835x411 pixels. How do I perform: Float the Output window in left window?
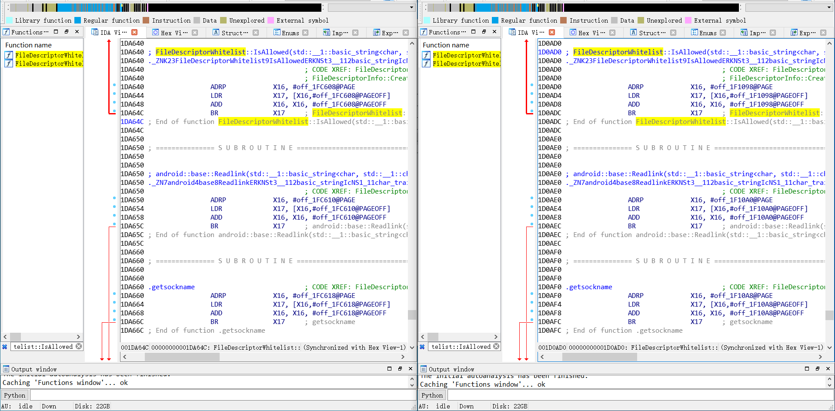pyautogui.click(x=400, y=368)
